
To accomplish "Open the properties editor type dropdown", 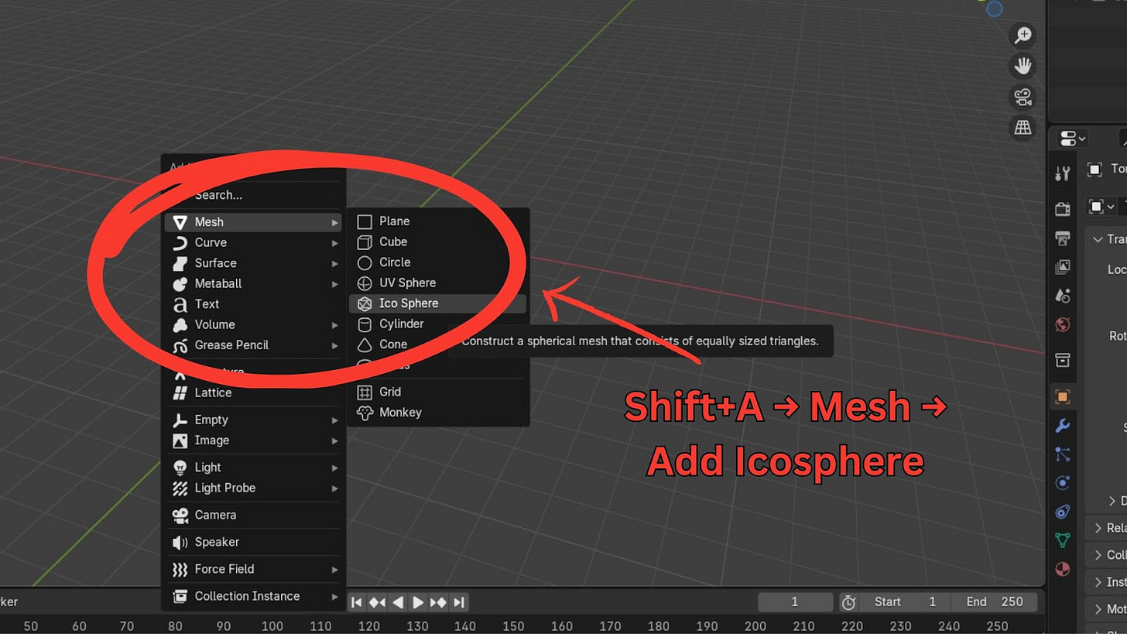I will click(x=1072, y=139).
